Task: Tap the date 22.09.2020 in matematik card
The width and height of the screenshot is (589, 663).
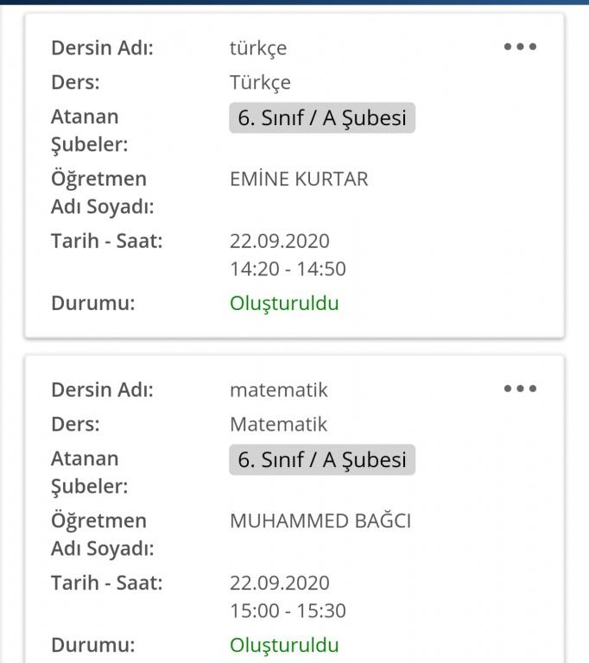Action: coord(280,583)
